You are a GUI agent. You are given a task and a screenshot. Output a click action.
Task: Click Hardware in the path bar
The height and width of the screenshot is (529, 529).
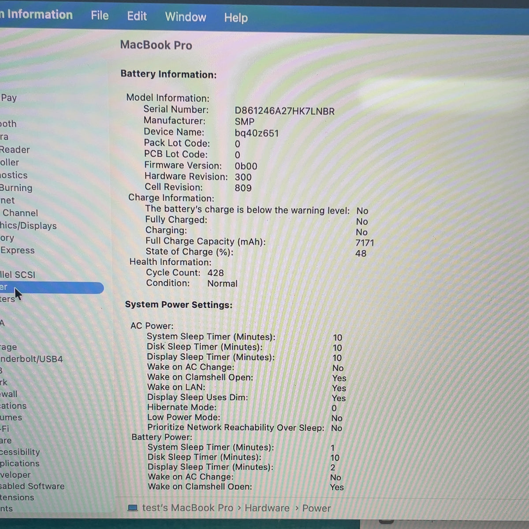[x=267, y=508]
